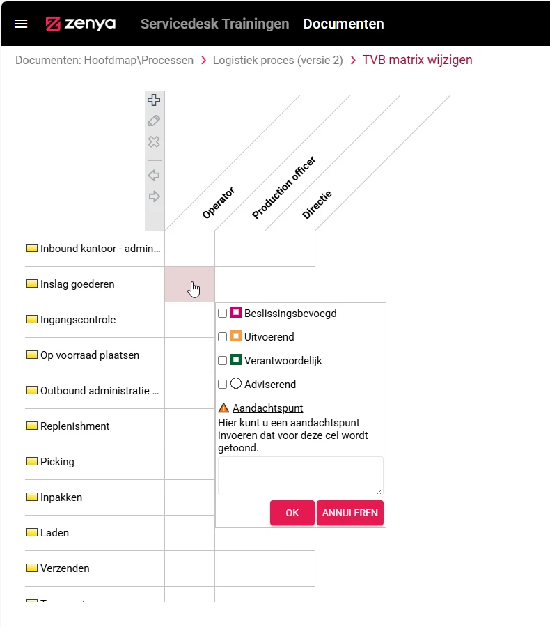Click the pencil edit icon
The height and width of the screenshot is (627, 550).
154,121
